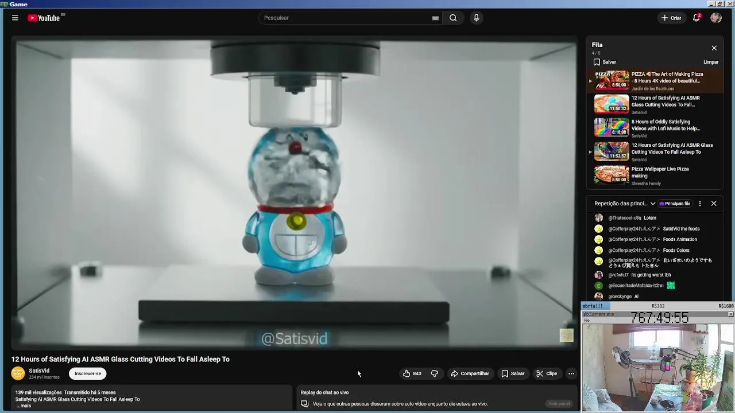Click the 'Replay do chat ao vivo' heading
Image resolution: width=735 pixels, height=413 pixels.
click(324, 392)
